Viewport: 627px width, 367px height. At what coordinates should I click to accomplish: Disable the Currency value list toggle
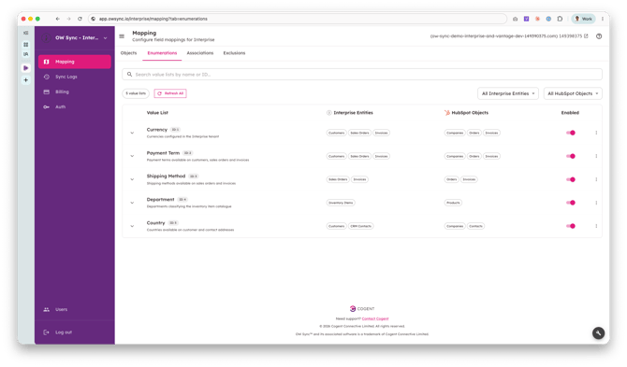click(571, 133)
